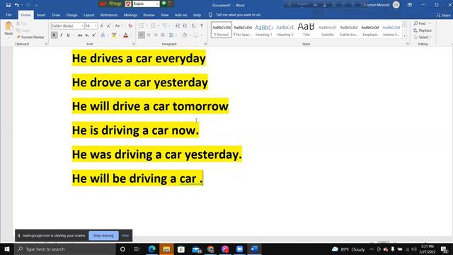Open the Paragraph dialog launcher
Image resolution: width=453 pixels, height=255 pixels.
click(205, 44)
